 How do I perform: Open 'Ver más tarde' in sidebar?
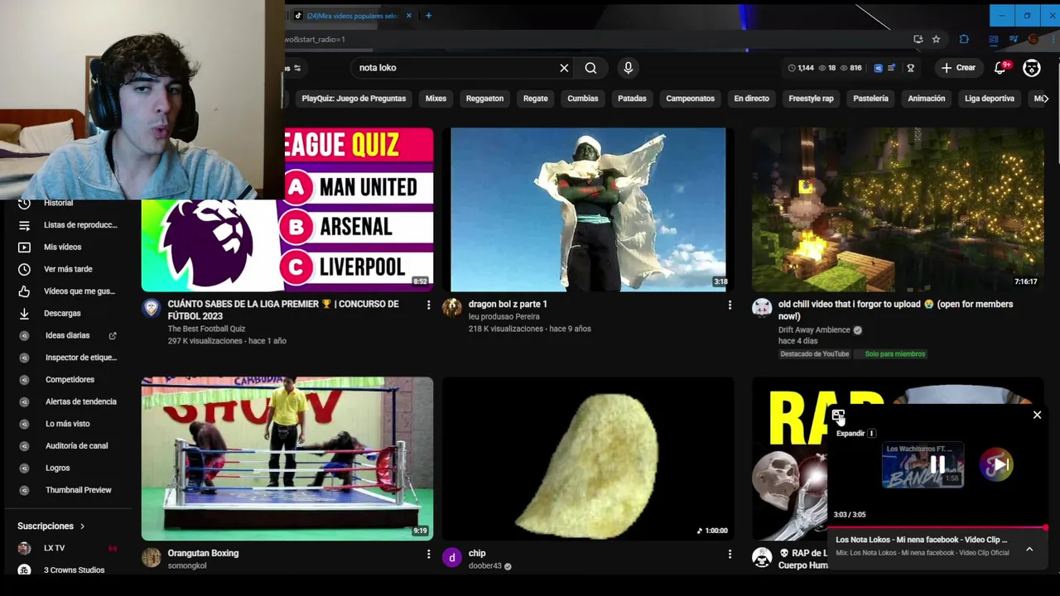pyautogui.click(x=69, y=269)
